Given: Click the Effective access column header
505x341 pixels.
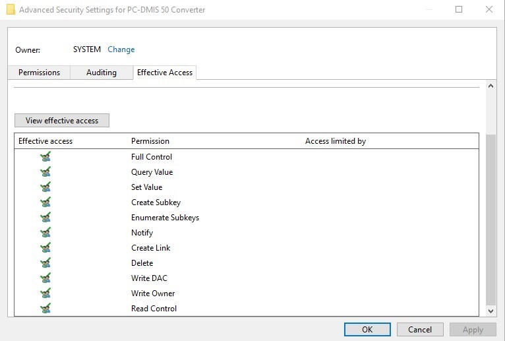Looking at the screenshot, I should click(45, 141).
